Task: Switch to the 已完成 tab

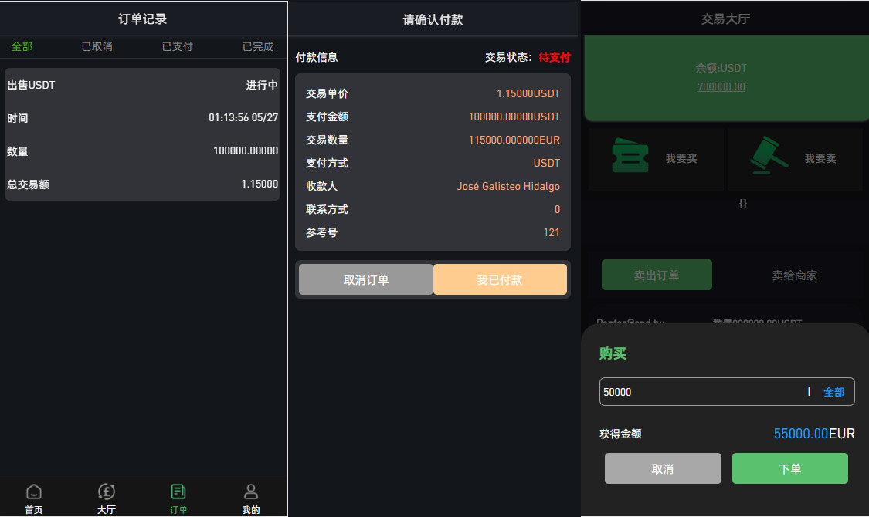Action: [x=258, y=46]
